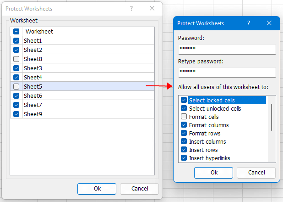Select the Sheet6 row in list
The width and height of the screenshot is (283, 202).
[x=82, y=95]
